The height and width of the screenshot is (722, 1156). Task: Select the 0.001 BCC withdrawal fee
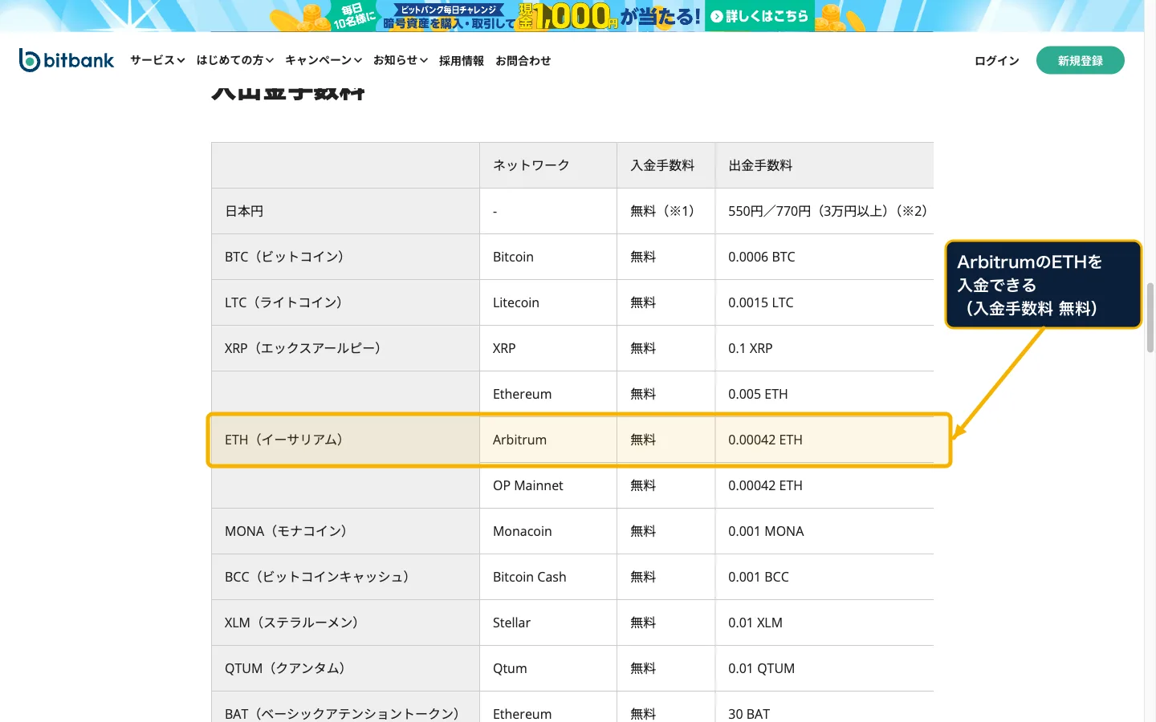click(x=759, y=577)
